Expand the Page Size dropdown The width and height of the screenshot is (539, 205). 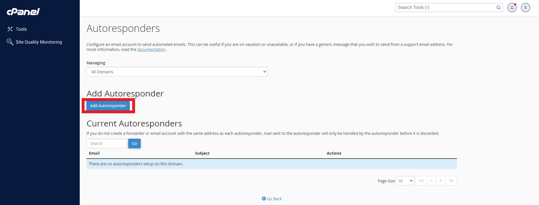click(x=405, y=181)
